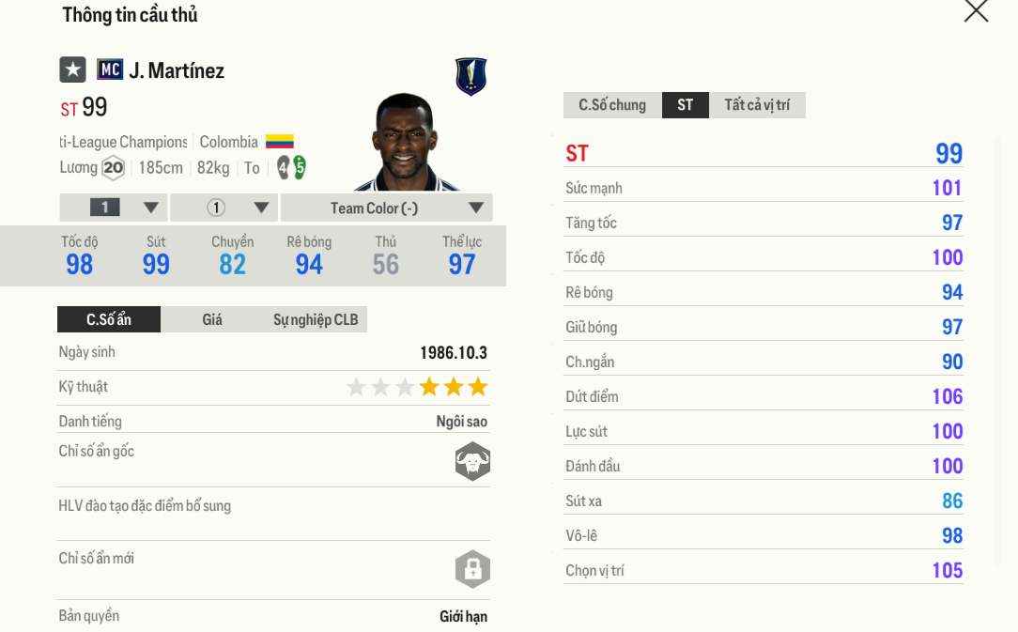The image size is (1018, 632).
Task: Click the Multi-League Champions trophy emblem
Action: pos(470,76)
